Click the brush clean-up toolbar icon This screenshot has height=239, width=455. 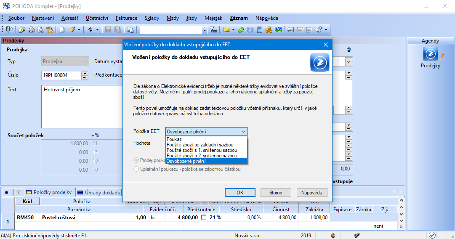tap(72, 29)
